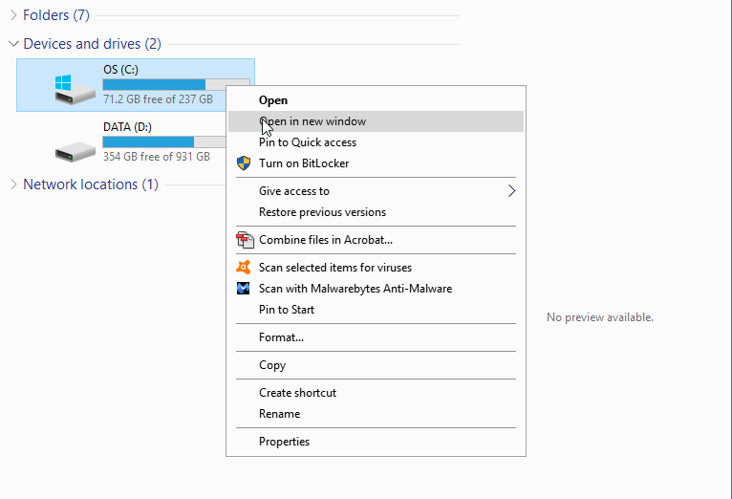Select Pin to Start option
732x499 pixels.
[x=287, y=310]
